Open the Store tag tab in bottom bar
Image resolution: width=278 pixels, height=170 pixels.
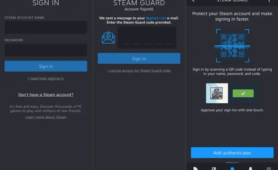pos(195,168)
